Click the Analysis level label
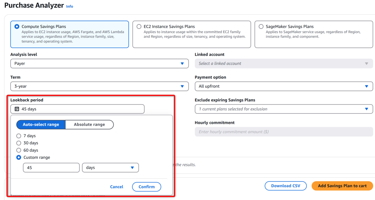The width and height of the screenshot is (375, 200). (x=24, y=54)
